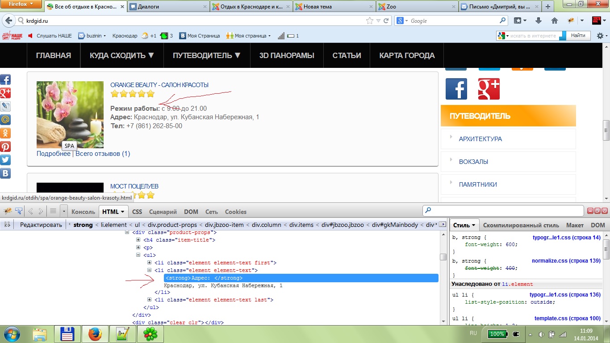Click Firebug bug icon in Firebug panel toolbar
Viewport: 610px width, 343px height.
point(8,211)
